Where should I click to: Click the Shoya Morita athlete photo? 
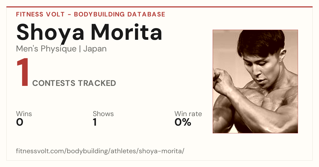coord(255,81)
